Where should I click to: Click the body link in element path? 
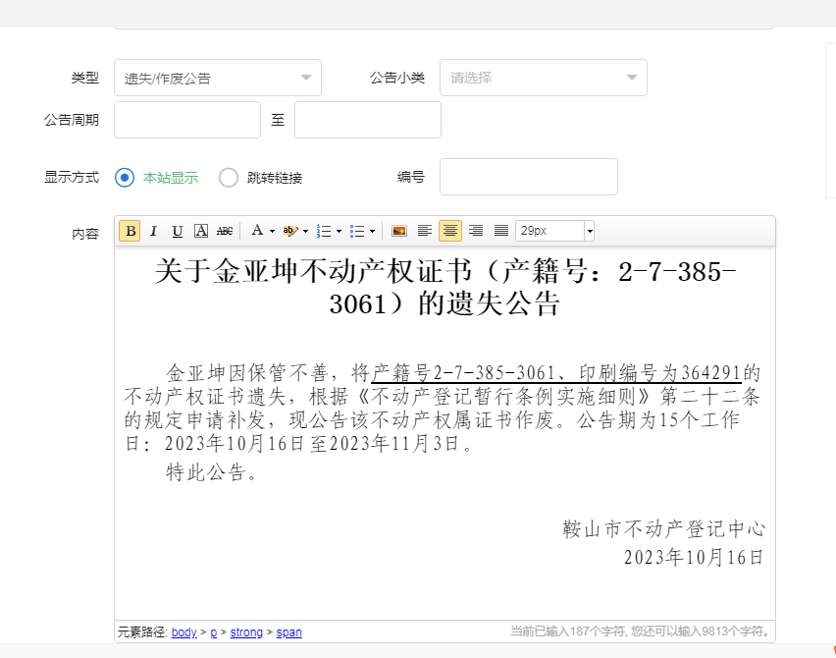pos(183,631)
